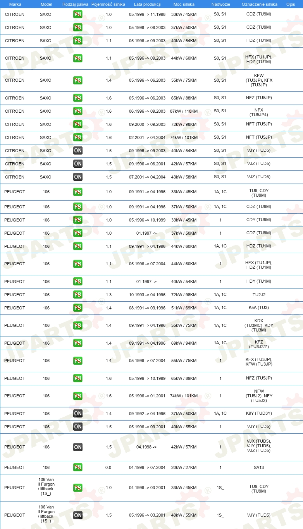Click the diesel ON icon in the 106 Van II Furgon 1.5 row
Viewport: 303px width, 529px height.
(x=77, y=515)
